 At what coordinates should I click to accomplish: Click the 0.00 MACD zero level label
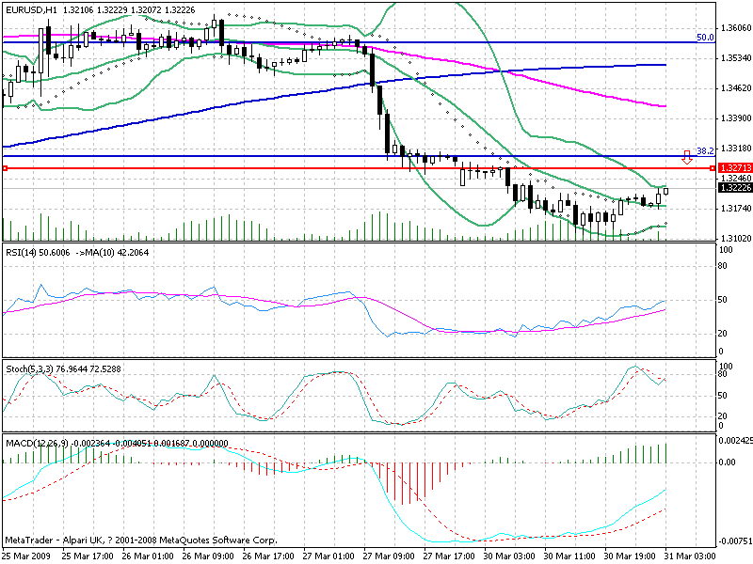click(x=727, y=462)
